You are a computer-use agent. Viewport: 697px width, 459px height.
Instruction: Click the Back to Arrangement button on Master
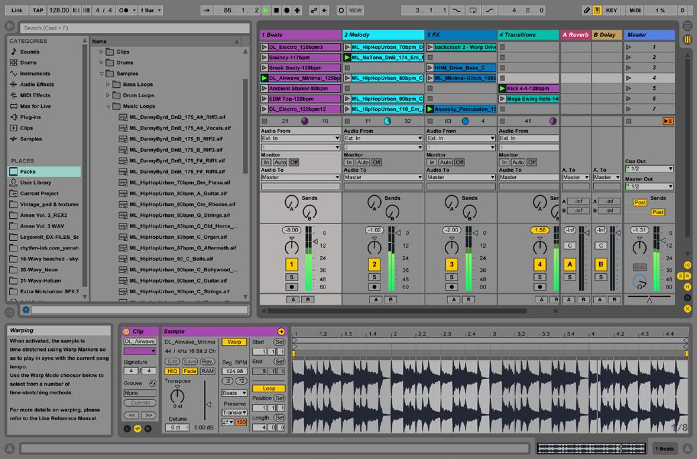[x=667, y=121]
